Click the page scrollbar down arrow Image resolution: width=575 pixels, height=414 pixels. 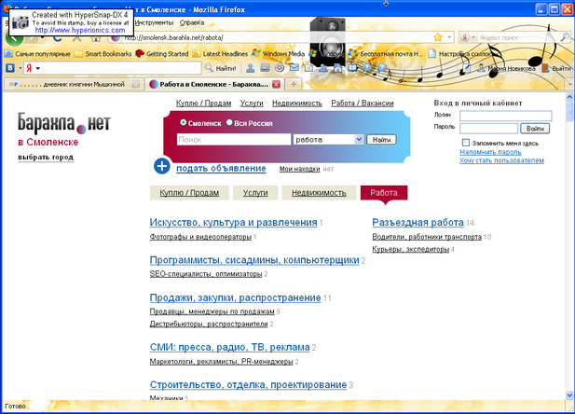click(x=569, y=395)
